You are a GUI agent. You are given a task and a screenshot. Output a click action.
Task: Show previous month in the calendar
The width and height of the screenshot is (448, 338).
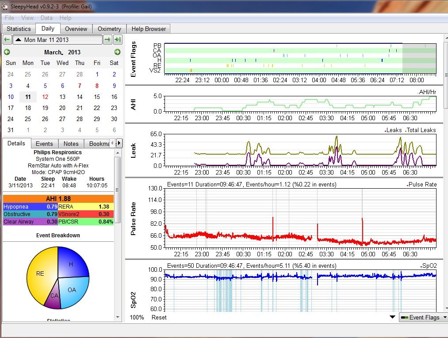coord(7,52)
